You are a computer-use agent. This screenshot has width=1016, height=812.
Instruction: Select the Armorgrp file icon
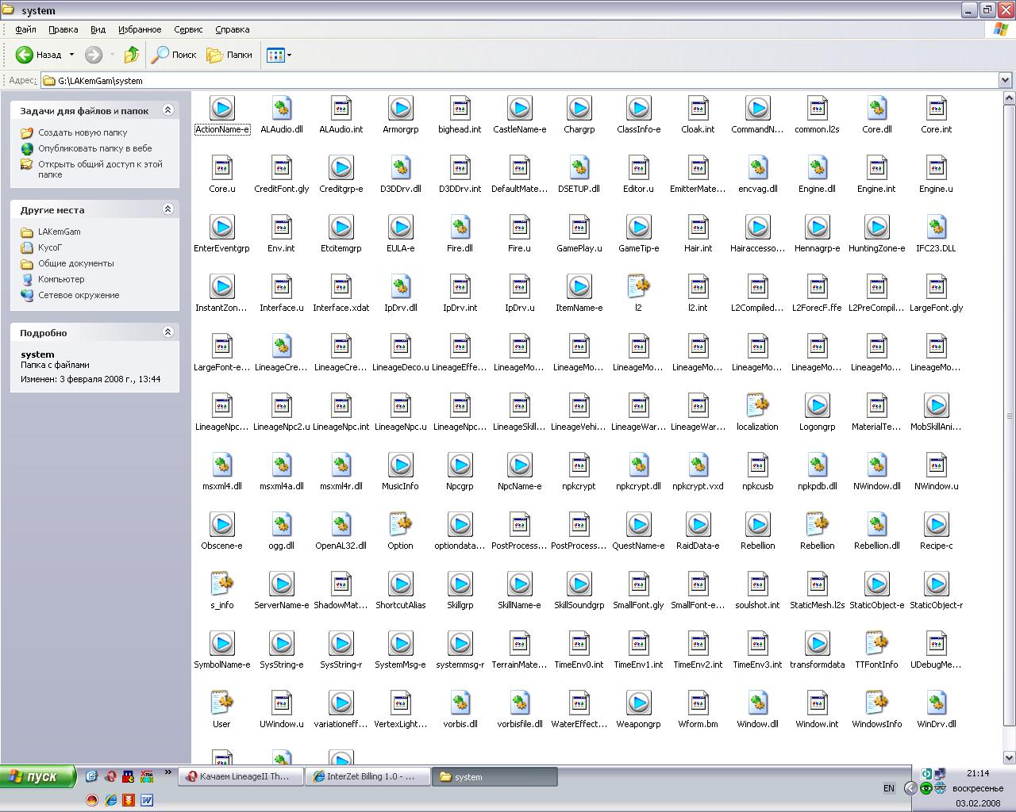[401, 108]
